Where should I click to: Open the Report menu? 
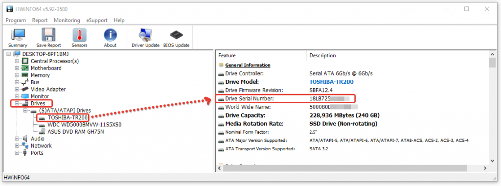[40, 20]
